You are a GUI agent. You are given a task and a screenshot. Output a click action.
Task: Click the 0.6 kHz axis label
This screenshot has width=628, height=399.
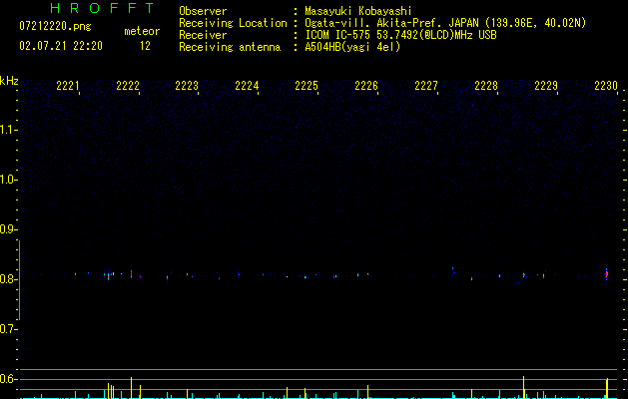coord(8,379)
